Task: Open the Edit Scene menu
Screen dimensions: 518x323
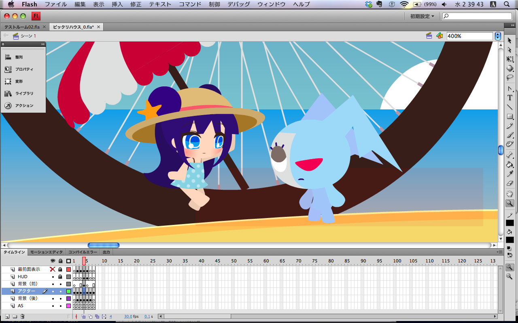Action: tap(429, 36)
